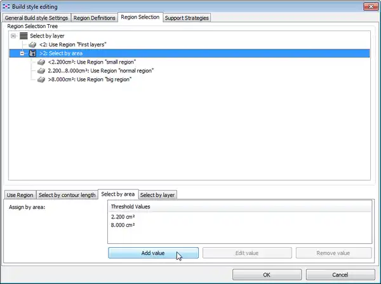The height and width of the screenshot is (284, 381).
Task: Collapse the Select by layer tree node
Action: (x=15, y=36)
